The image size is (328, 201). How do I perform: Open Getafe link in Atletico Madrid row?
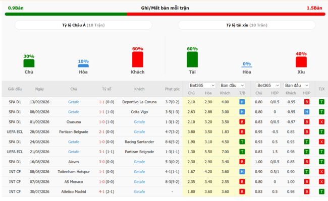click(x=139, y=191)
